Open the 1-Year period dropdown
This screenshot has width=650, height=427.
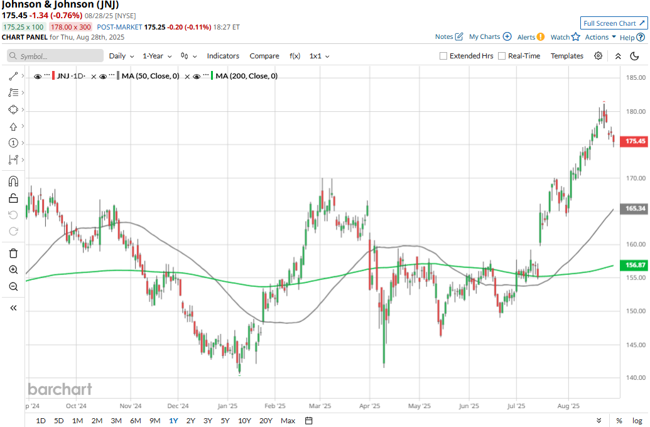(157, 56)
